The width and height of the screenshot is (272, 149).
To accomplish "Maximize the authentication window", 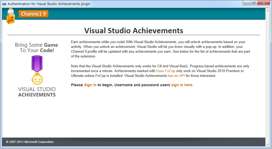I will (254, 3).
